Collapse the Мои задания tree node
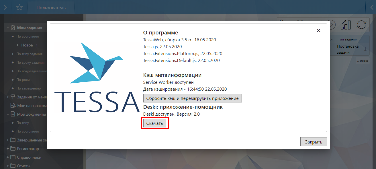The width and height of the screenshot is (376, 169). [8, 28]
